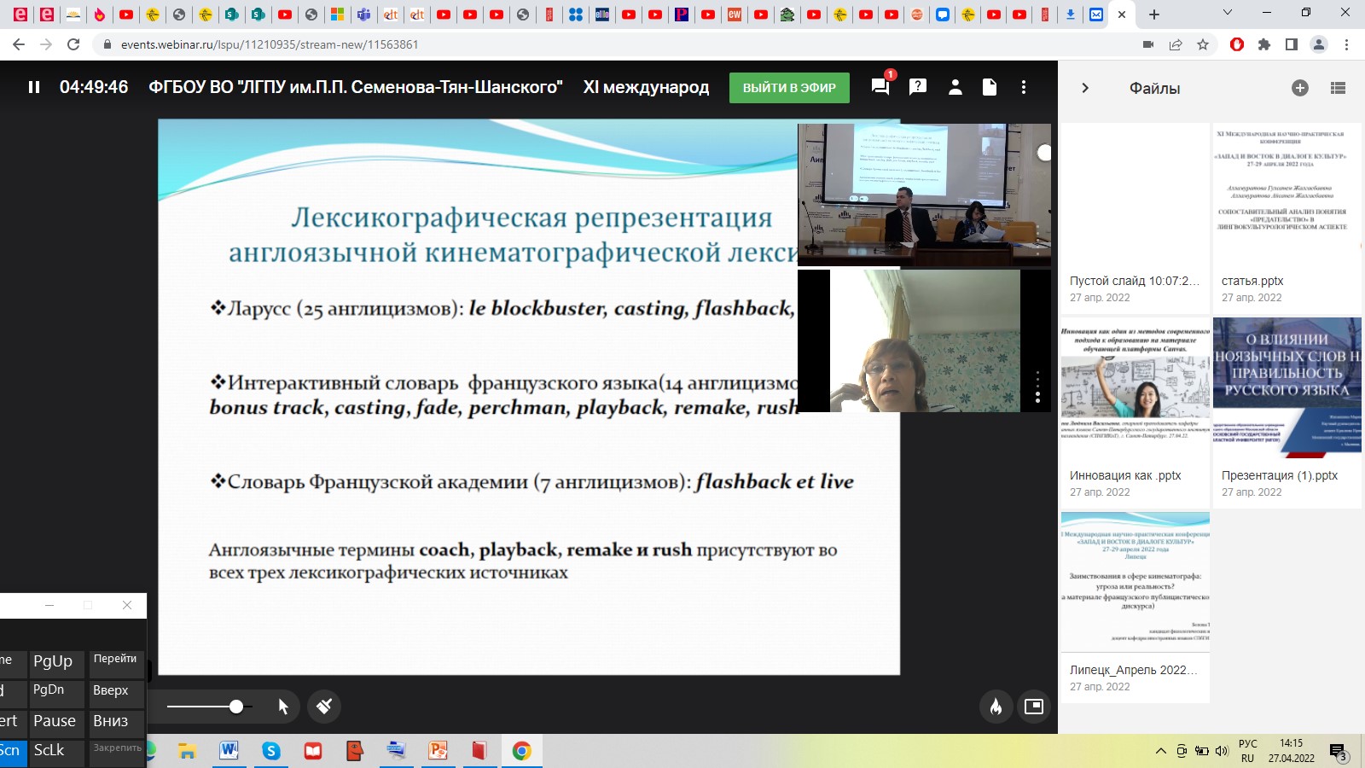This screenshot has height=768, width=1365.
Task: Open Chrome three-dot menu
Action: point(1346,44)
